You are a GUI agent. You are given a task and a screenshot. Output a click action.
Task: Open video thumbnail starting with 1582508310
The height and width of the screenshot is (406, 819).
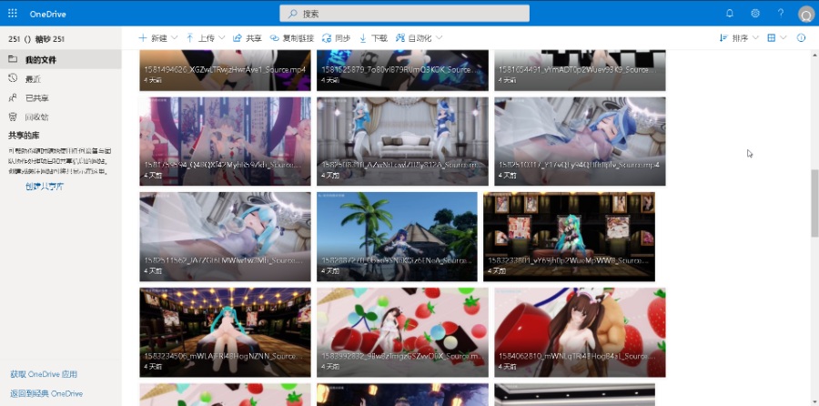click(402, 141)
